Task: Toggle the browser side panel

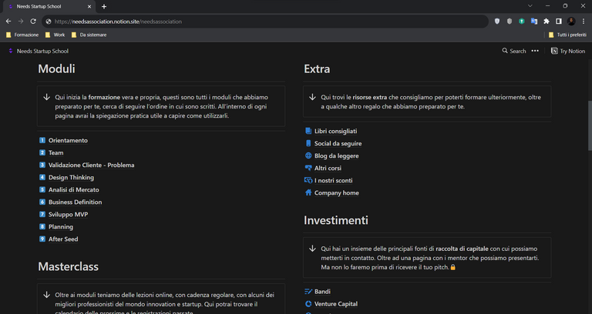Action: (559, 22)
